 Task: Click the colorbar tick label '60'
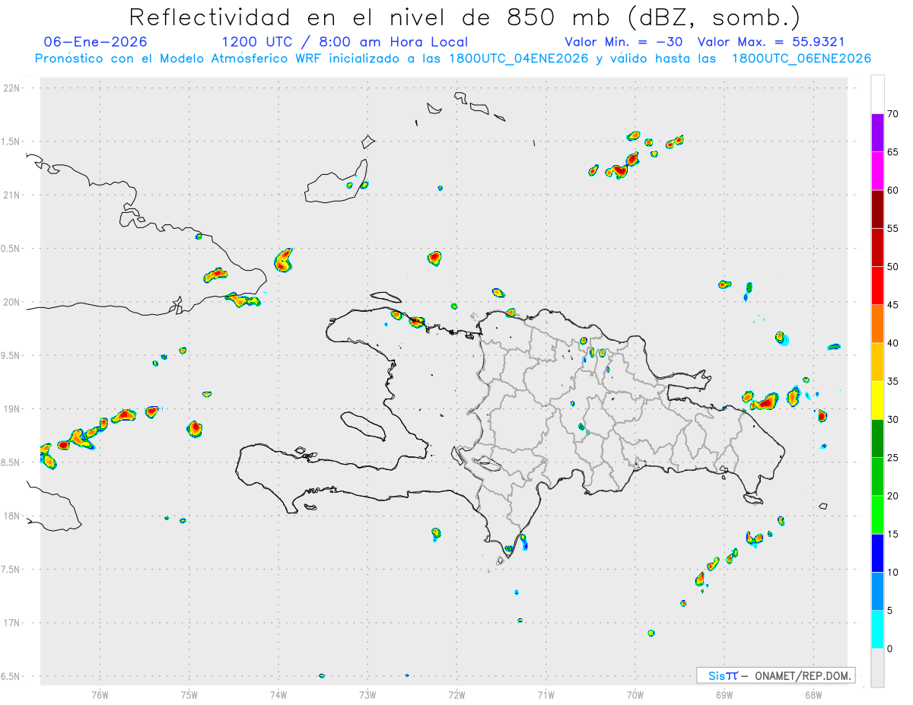[892, 190]
